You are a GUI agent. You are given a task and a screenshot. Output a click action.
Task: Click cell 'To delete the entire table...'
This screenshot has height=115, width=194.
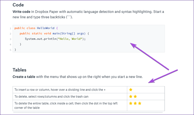click(x=70, y=106)
